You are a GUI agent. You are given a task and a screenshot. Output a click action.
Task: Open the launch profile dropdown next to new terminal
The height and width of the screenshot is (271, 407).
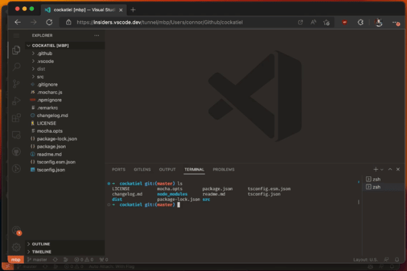[x=382, y=170]
